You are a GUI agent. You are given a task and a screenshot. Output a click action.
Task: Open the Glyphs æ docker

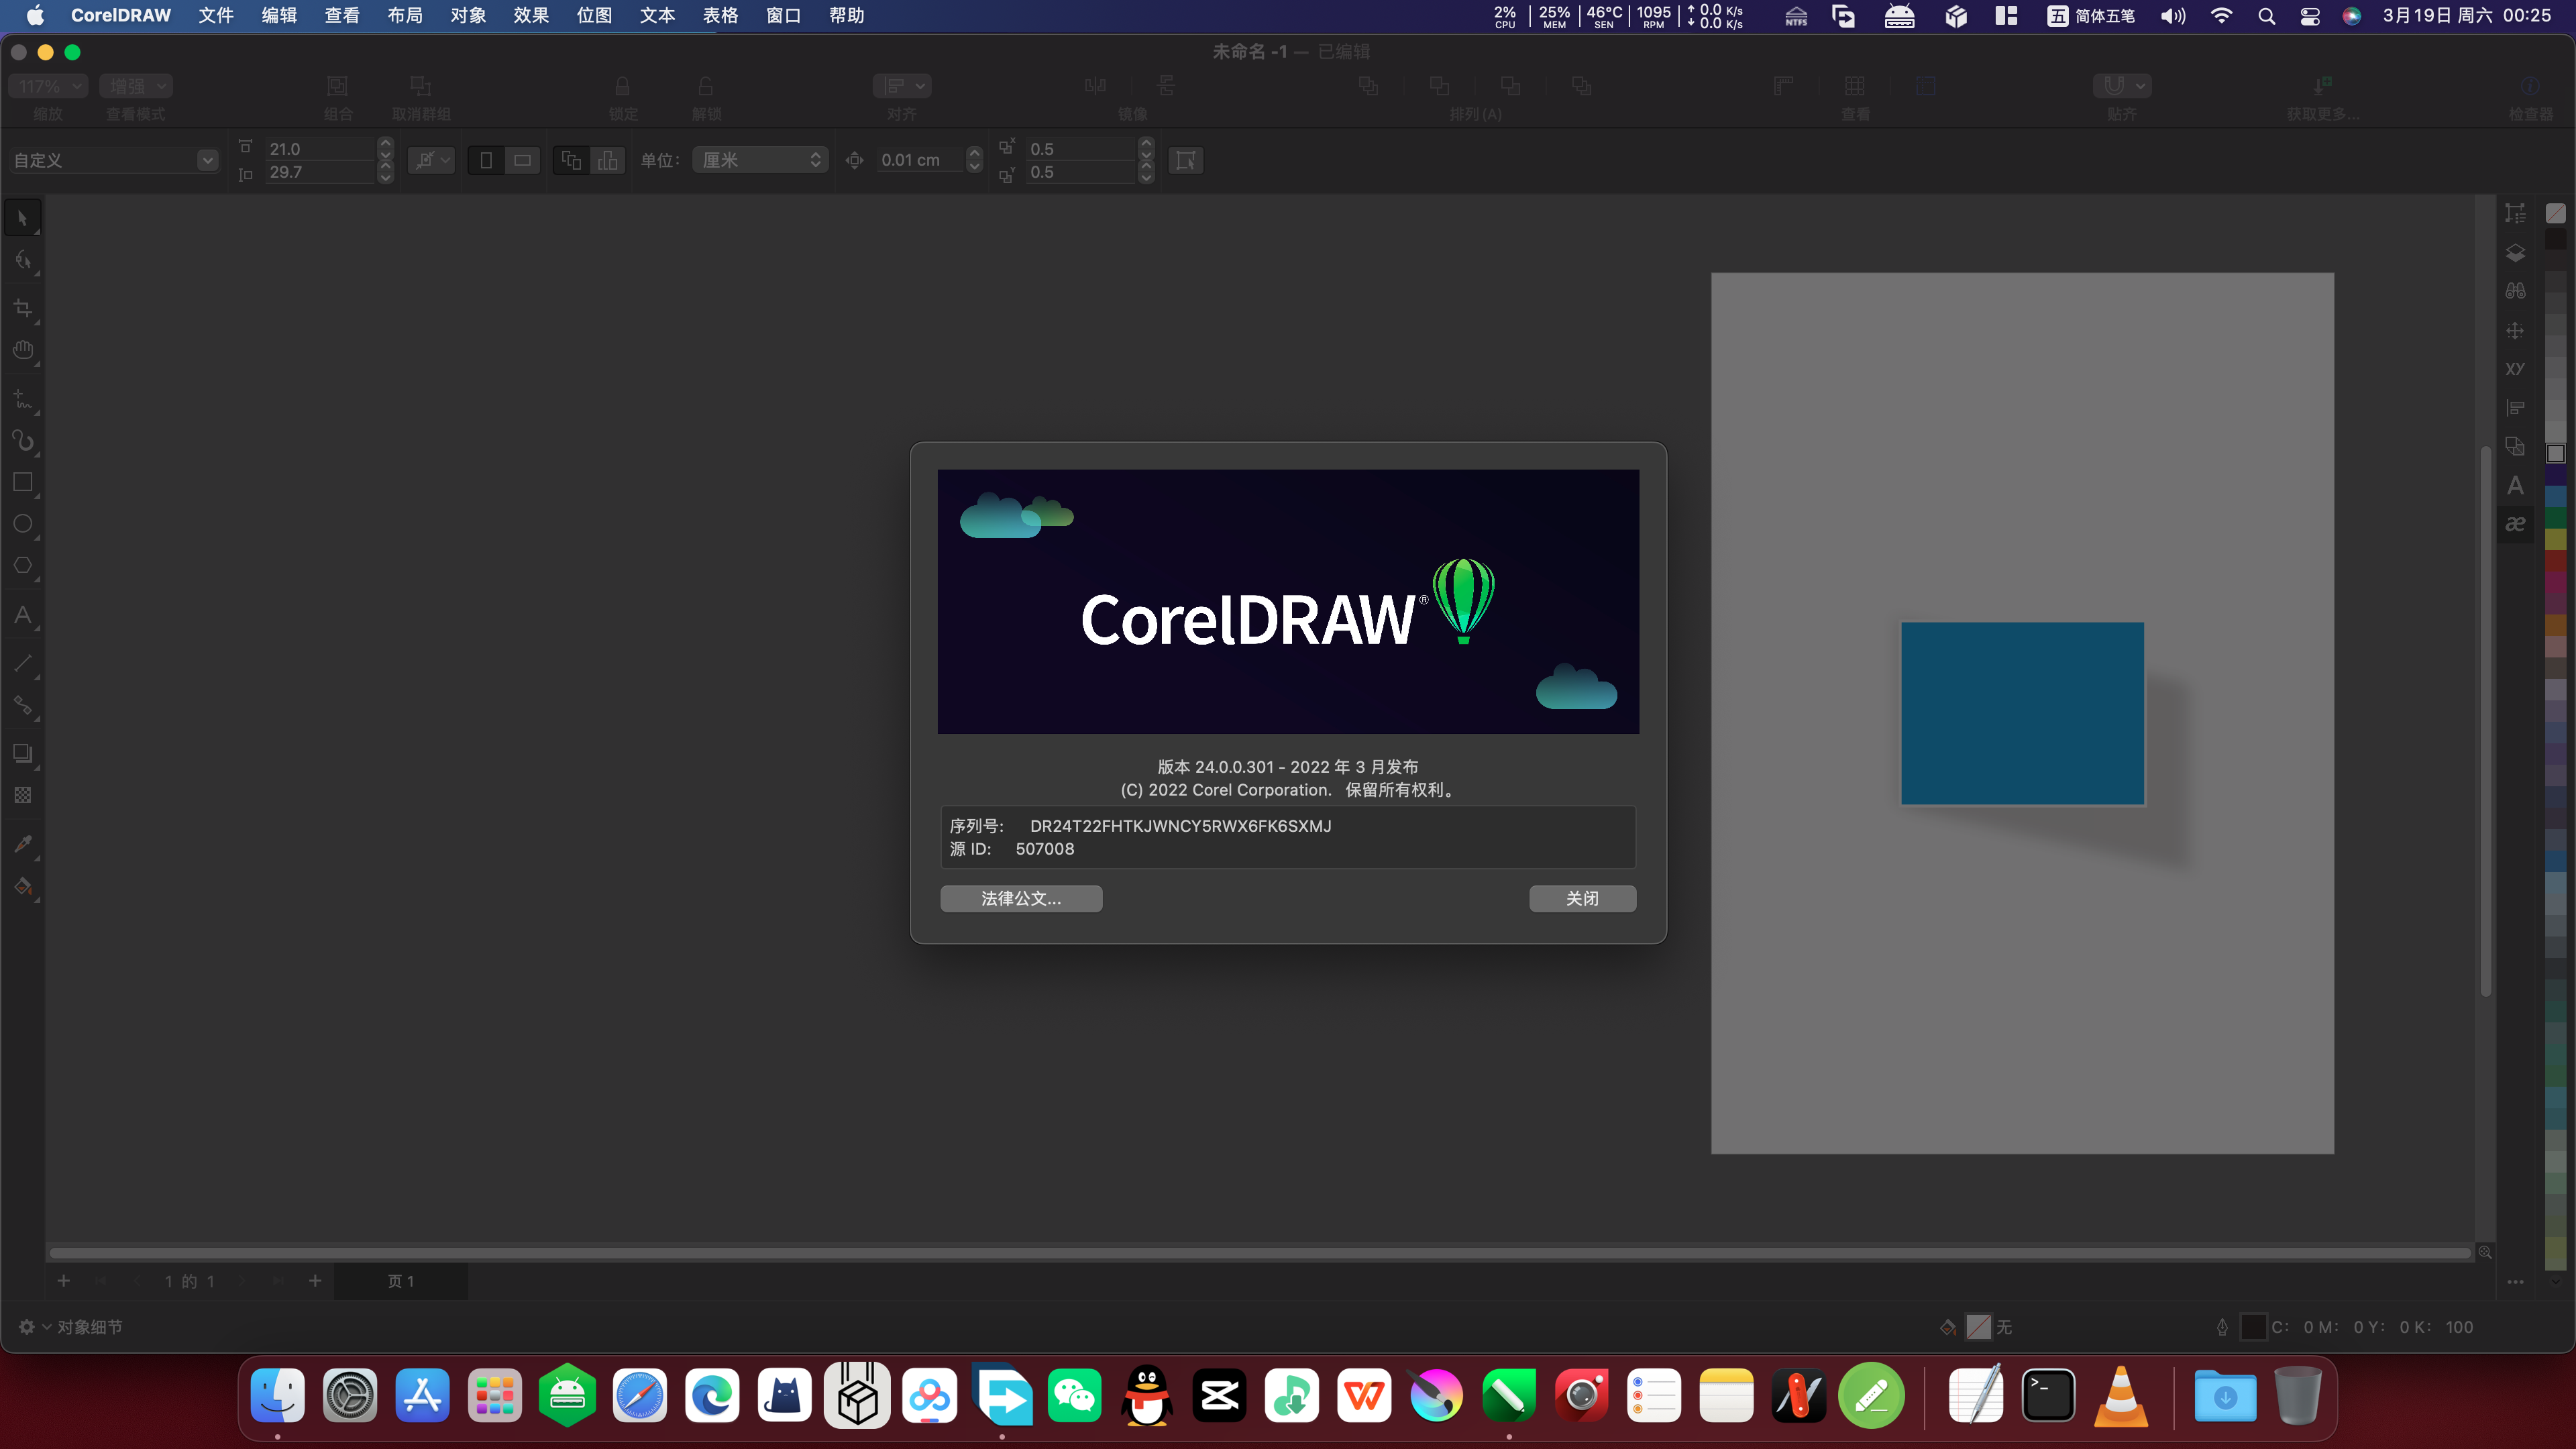pyautogui.click(x=2515, y=524)
